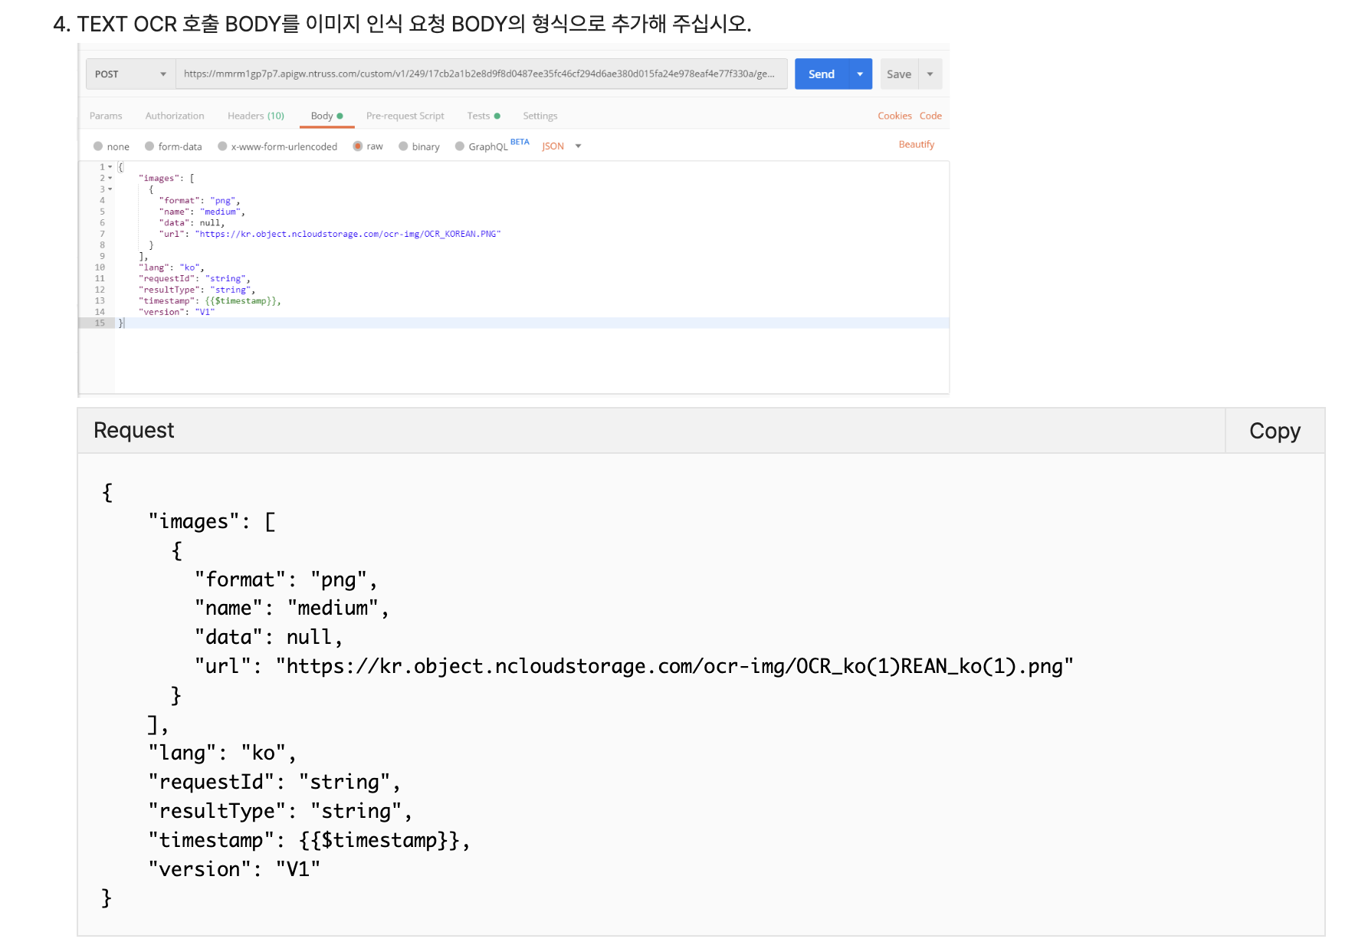Open the Send dropdown arrow options
The width and height of the screenshot is (1355, 952).
[x=860, y=74]
